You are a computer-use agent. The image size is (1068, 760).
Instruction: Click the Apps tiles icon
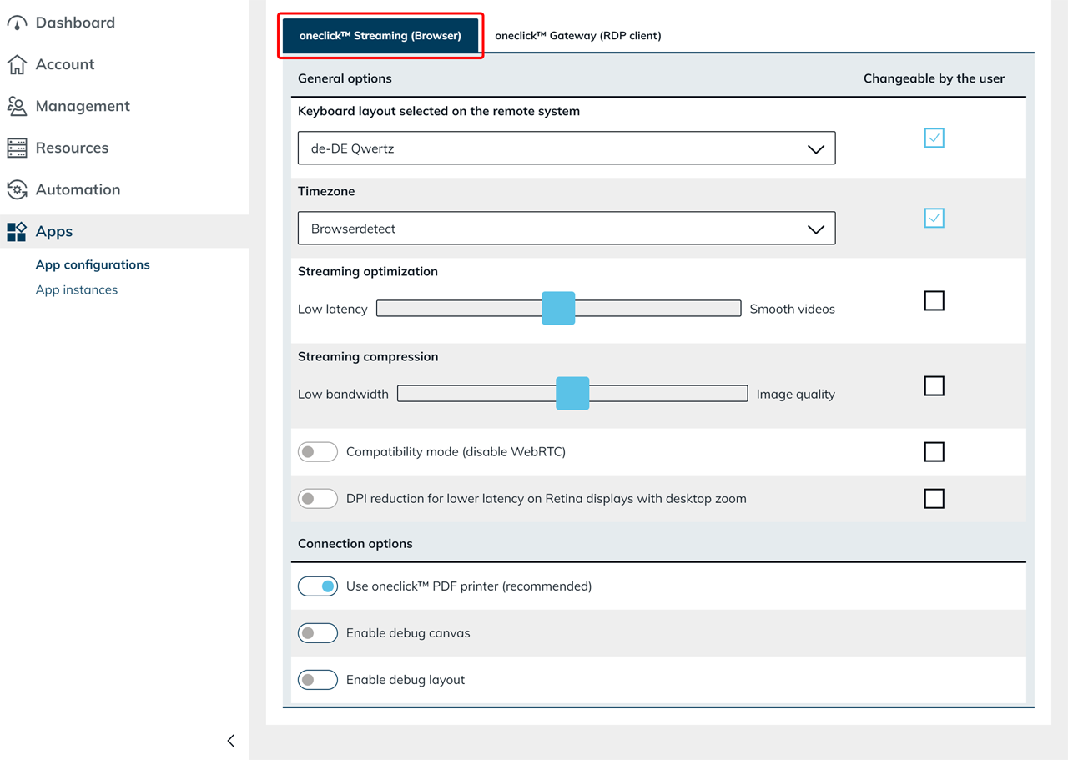17,231
